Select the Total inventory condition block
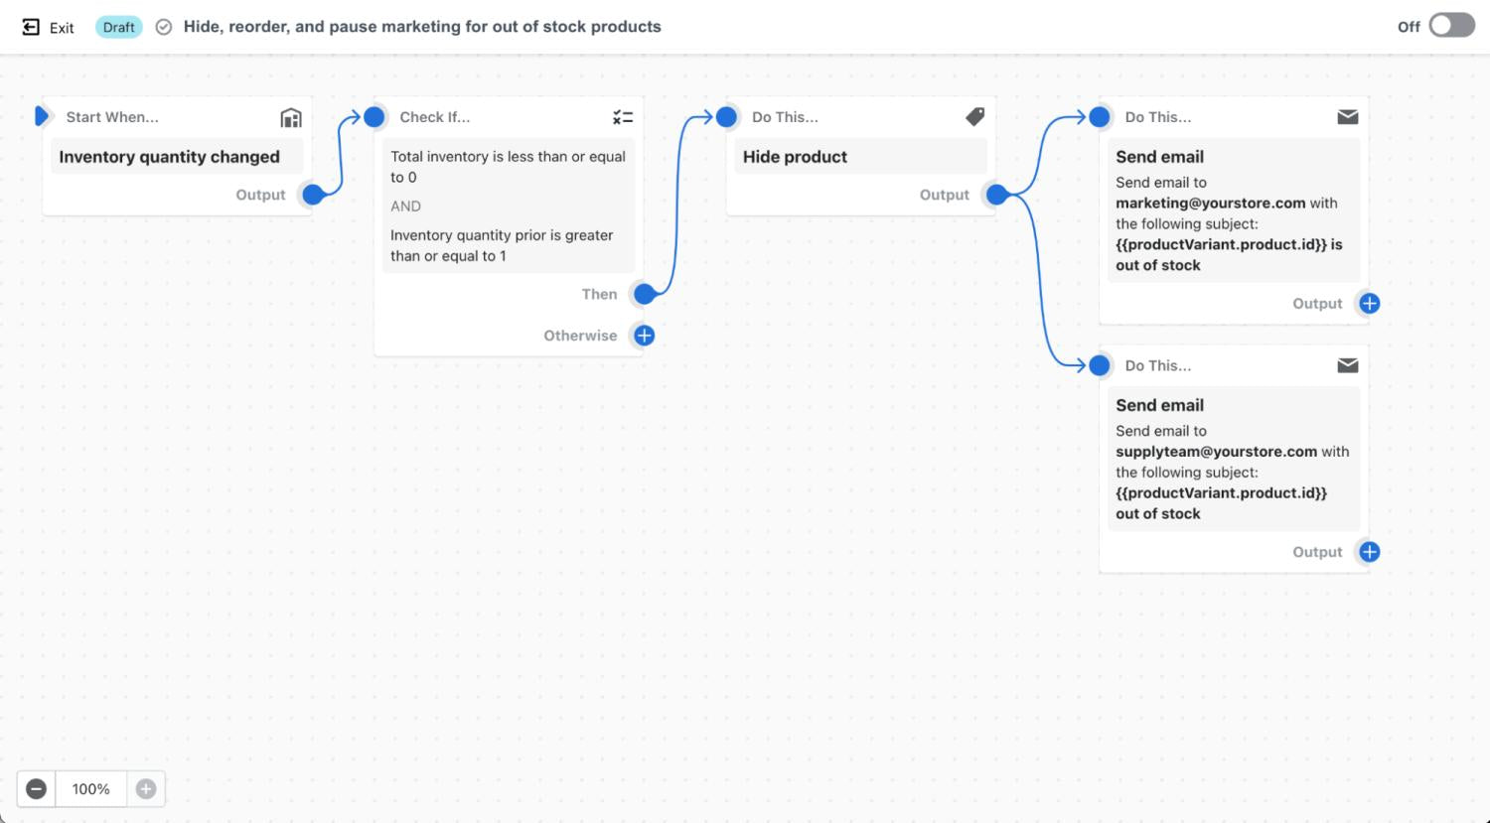Screen dimensions: 1490x823 (x=508, y=167)
